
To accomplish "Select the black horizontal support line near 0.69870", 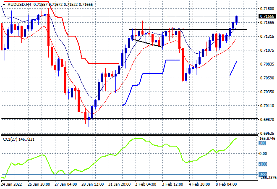I will coord(129,118).
